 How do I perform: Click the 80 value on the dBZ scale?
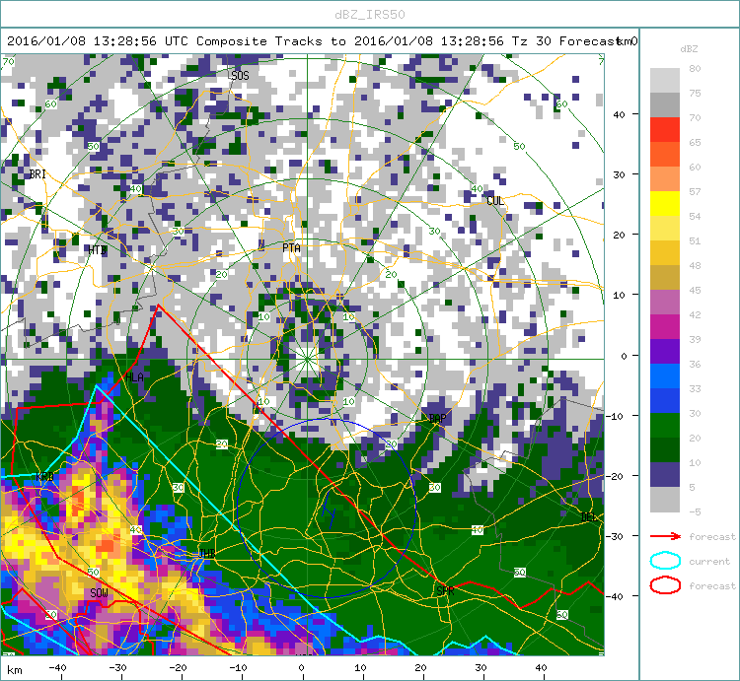click(695, 68)
